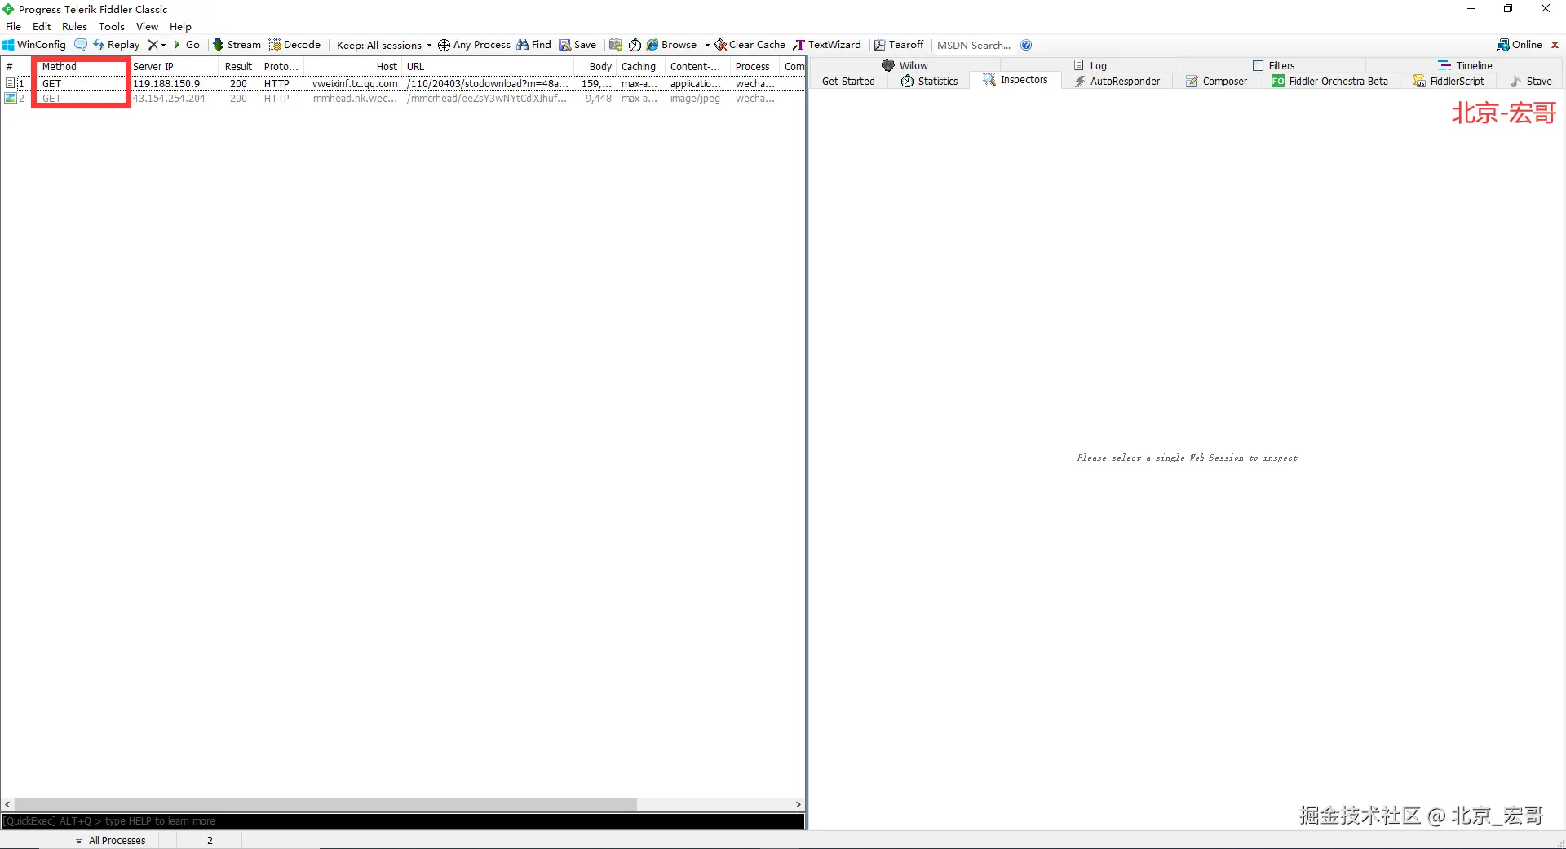Open the WinConfig tool
Image resolution: width=1566 pixels, height=849 pixels.
pos(34,45)
